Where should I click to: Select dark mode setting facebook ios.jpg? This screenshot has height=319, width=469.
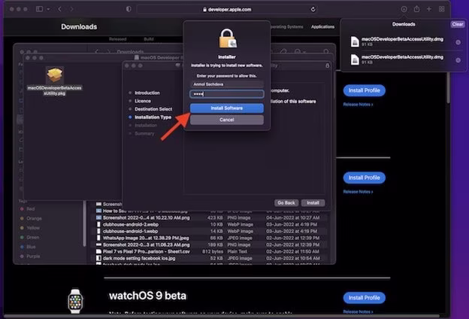click(x=211, y=258)
